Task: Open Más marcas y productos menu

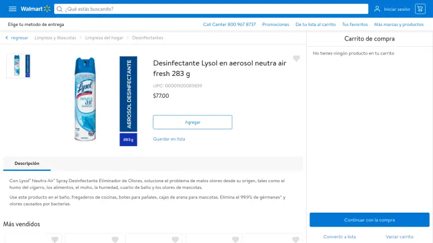Action: click(x=399, y=25)
